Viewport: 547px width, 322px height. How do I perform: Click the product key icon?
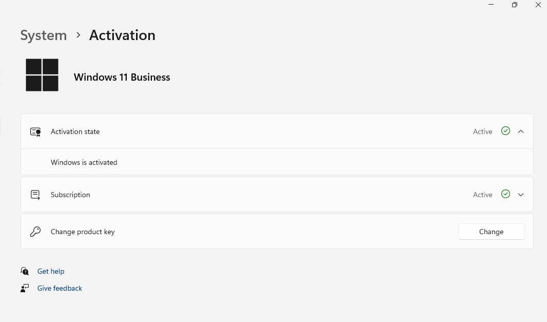pos(35,232)
